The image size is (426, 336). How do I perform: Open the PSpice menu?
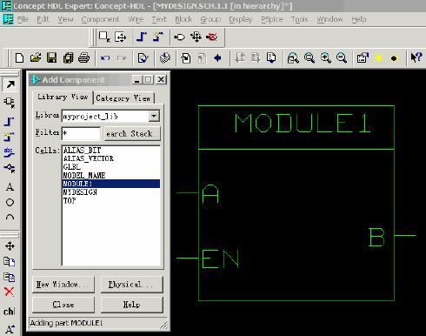tap(271, 19)
